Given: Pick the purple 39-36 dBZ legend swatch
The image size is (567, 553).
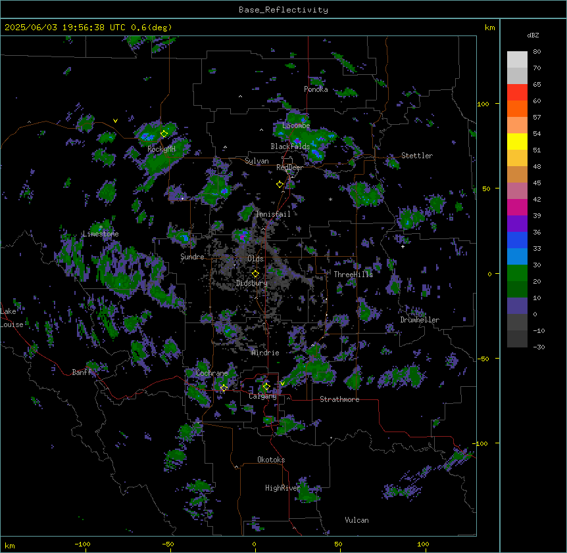Looking at the screenshot, I should coord(517,224).
